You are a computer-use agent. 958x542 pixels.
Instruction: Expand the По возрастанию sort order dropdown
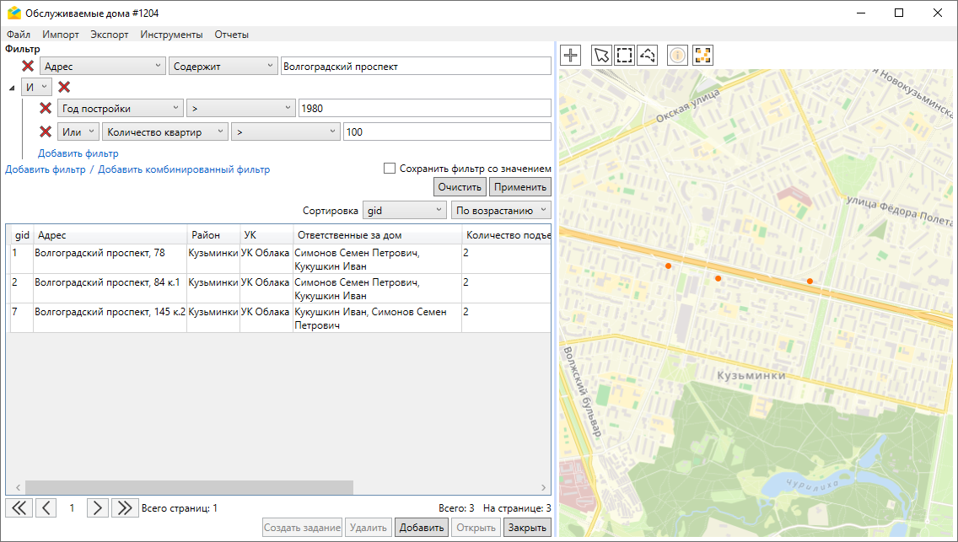[x=501, y=210]
